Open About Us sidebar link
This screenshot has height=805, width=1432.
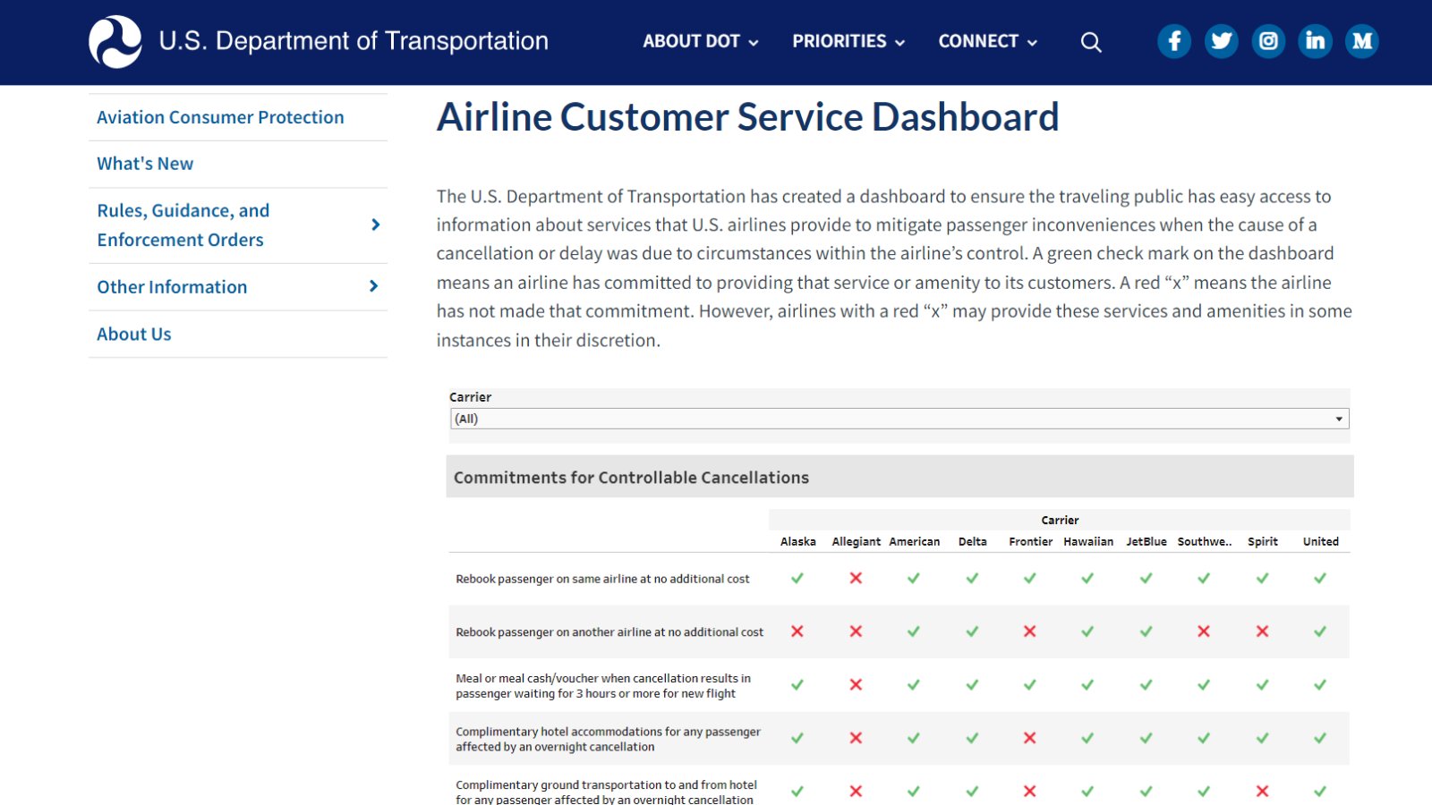(x=134, y=334)
